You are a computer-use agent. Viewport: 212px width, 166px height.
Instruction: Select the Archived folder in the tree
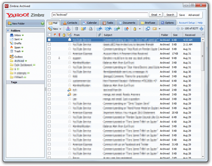point(19,61)
